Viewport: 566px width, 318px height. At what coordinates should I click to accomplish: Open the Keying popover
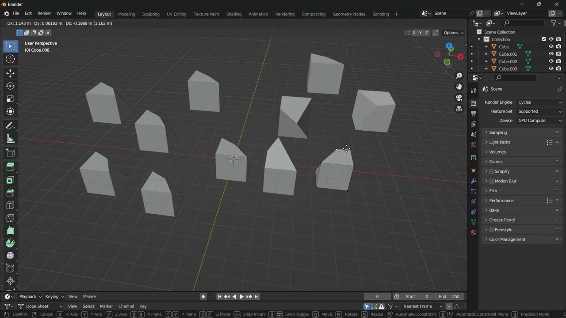54,296
